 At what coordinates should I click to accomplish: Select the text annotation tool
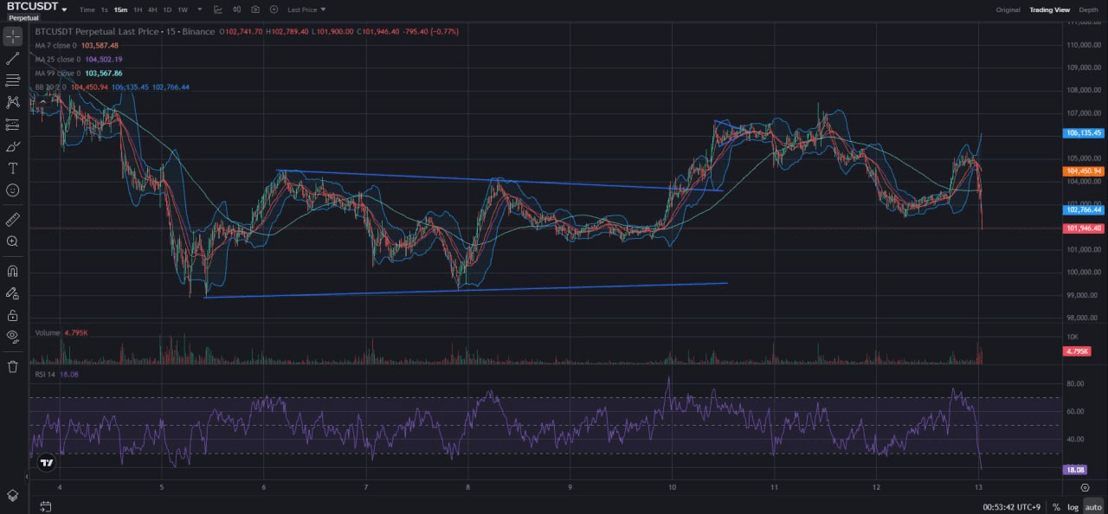pyautogui.click(x=12, y=168)
